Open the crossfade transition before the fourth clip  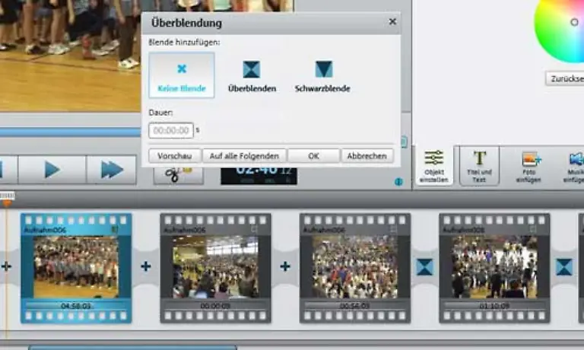(424, 266)
